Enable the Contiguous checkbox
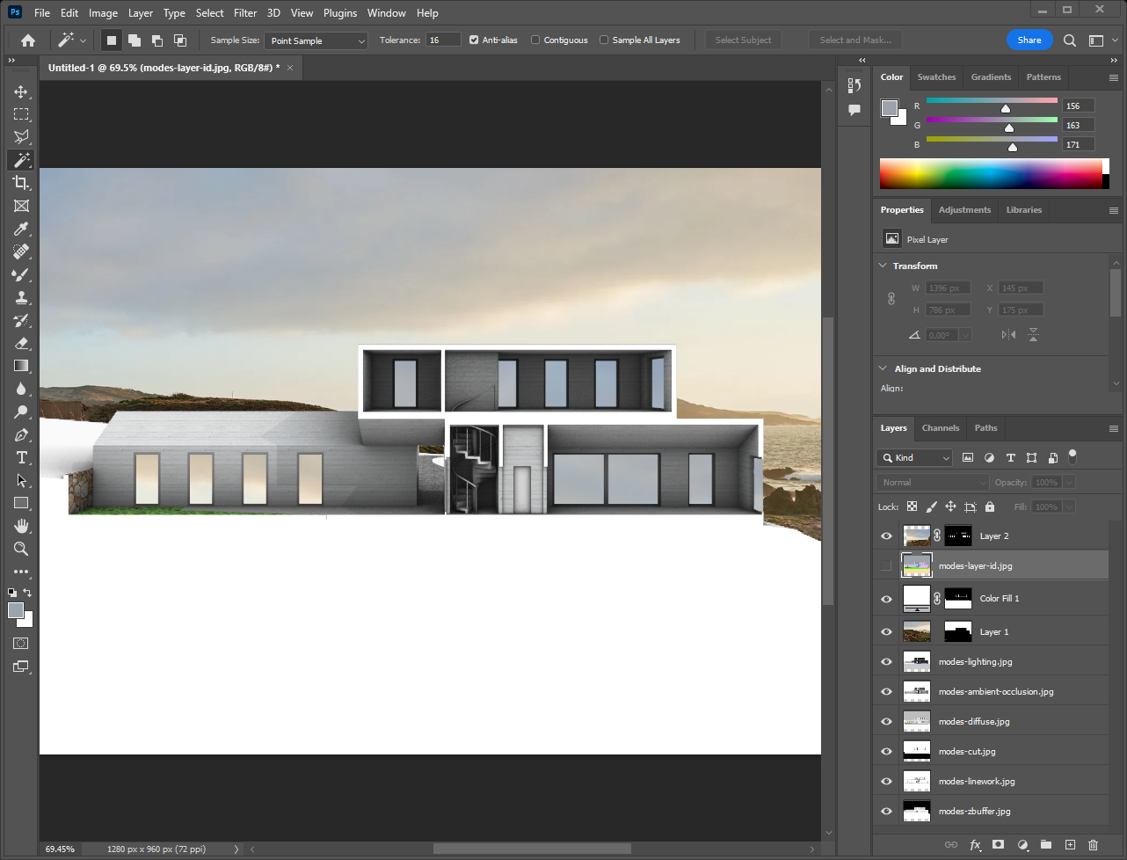Viewport: 1127px width, 860px height. pos(535,40)
